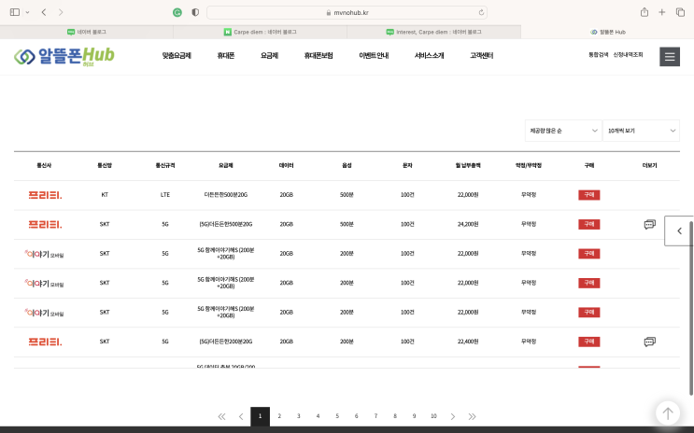Reload the page with the refresh icon
This screenshot has width=694, height=433.
(x=481, y=12)
